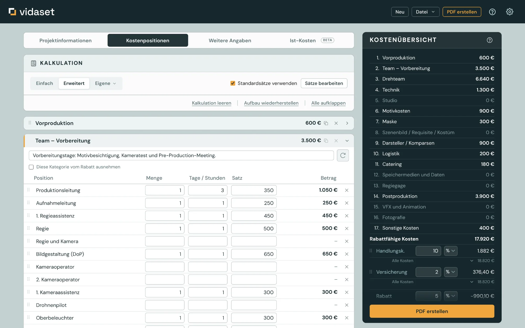This screenshot has width=525, height=328.
Task: Click Kalkulation leeren link
Action: point(212,103)
